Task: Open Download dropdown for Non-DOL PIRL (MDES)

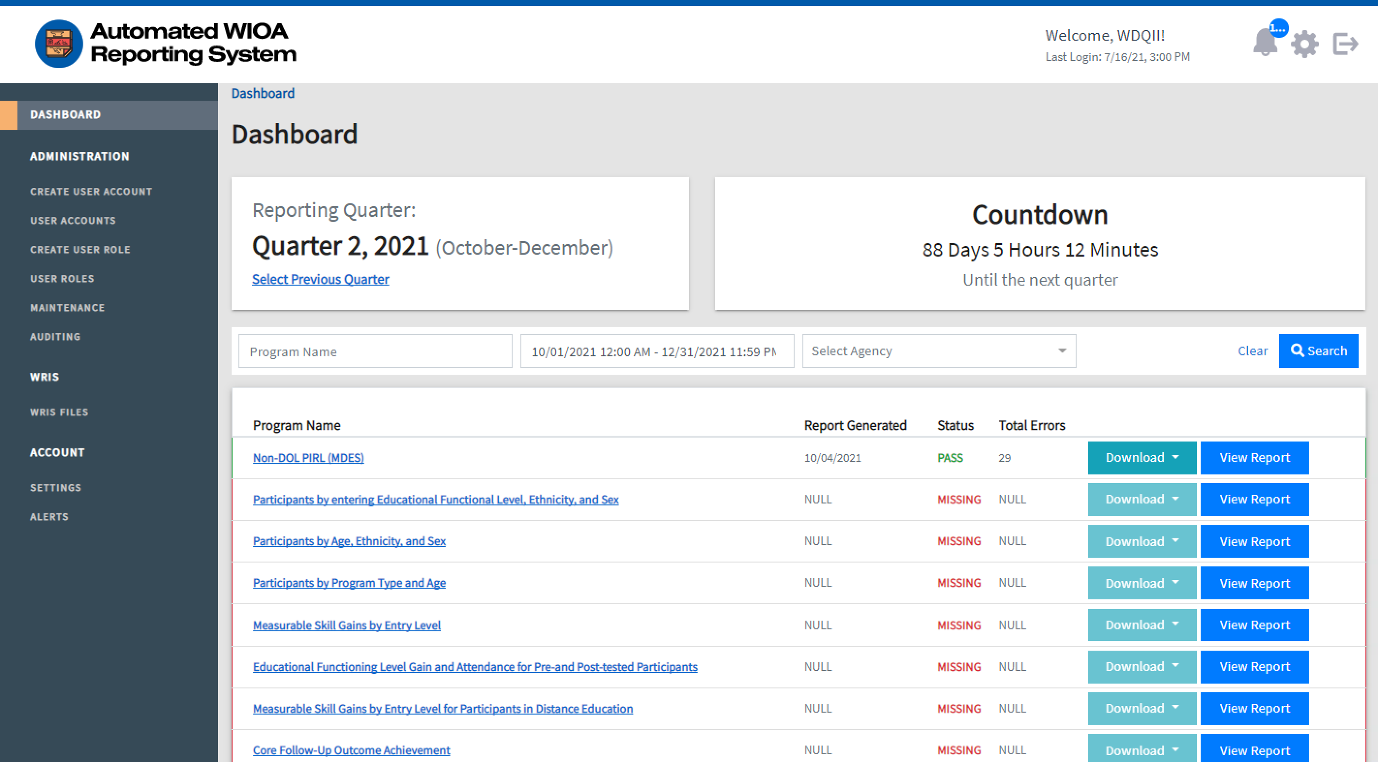Action: 1142,458
